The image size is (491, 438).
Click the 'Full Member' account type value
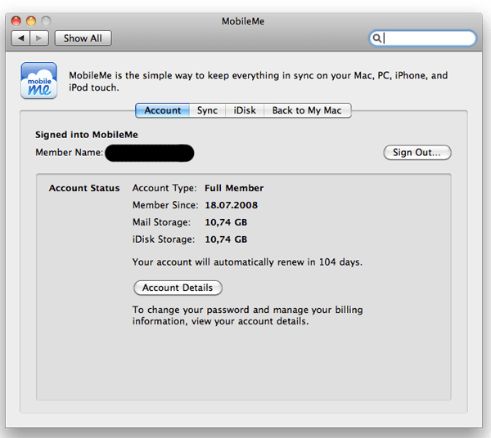pos(234,188)
